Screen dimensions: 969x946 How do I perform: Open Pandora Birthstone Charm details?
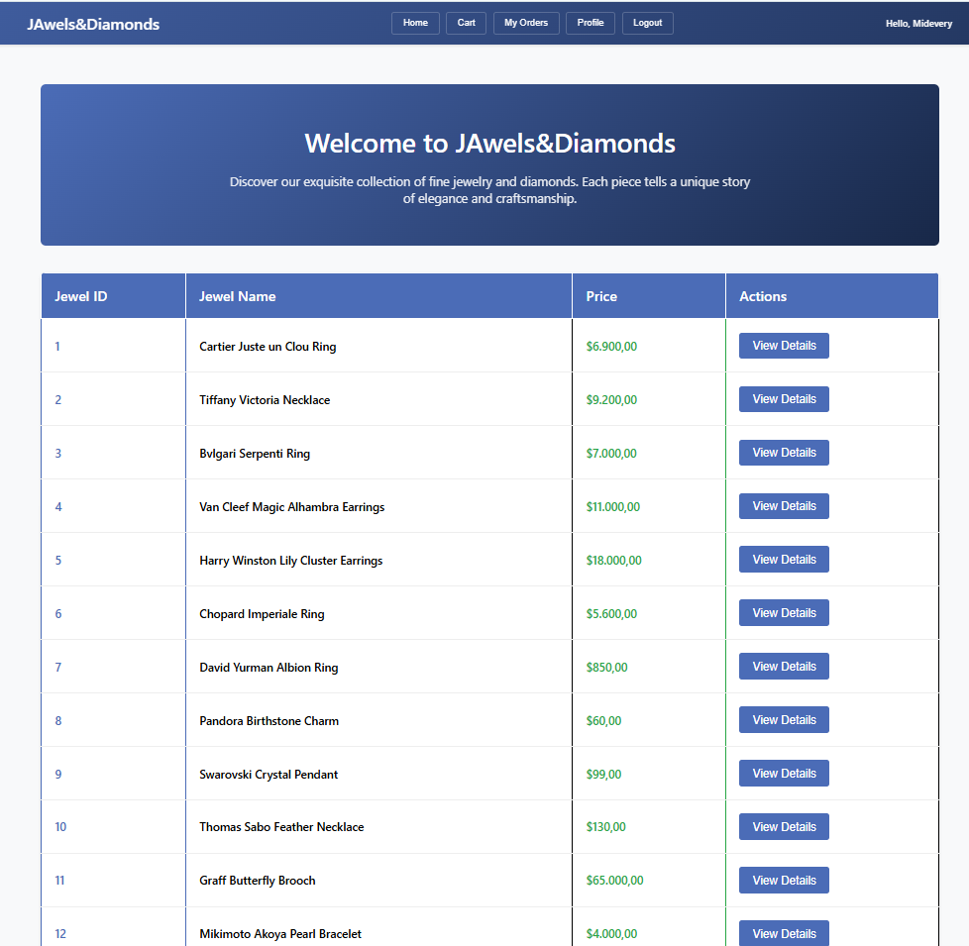point(784,720)
